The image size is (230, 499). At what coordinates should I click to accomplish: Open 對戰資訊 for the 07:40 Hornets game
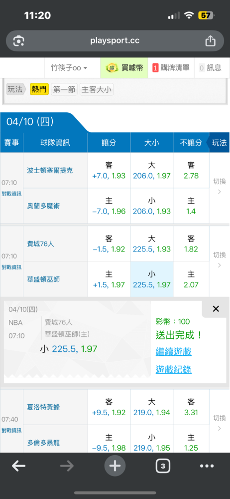point(12,430)
